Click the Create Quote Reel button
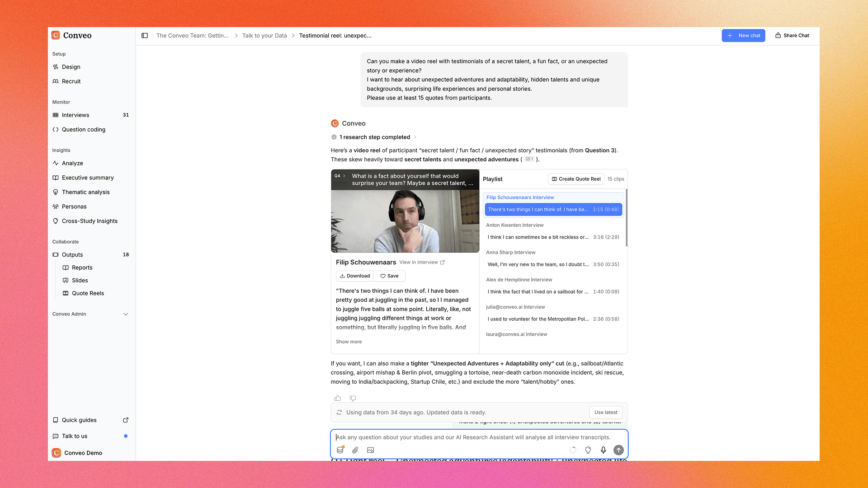 pyautogui.click(x=576, y=179)
